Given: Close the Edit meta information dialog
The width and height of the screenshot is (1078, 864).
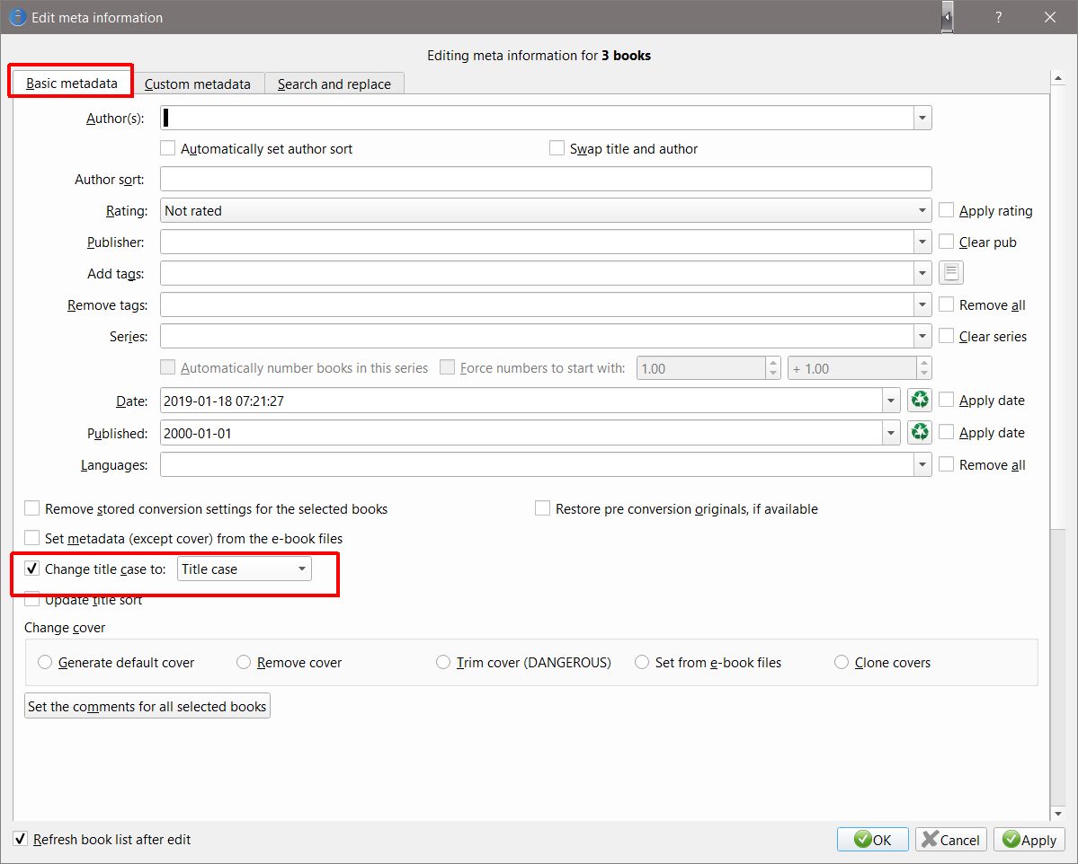Looking at the screenshot, I should point(1050,17).
